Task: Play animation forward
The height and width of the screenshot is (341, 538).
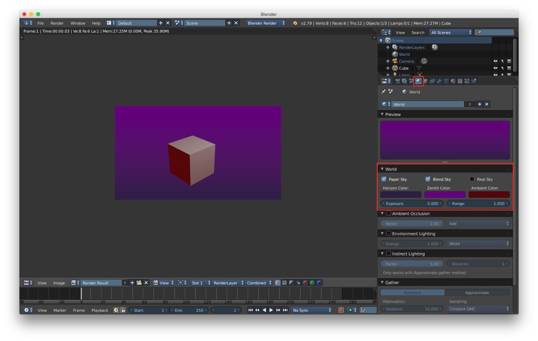Action: pyautogui.click(x=271, y=310)
